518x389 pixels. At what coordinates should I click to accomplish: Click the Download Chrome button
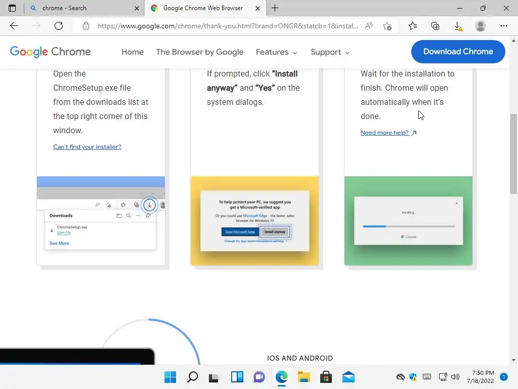point(458,52)
